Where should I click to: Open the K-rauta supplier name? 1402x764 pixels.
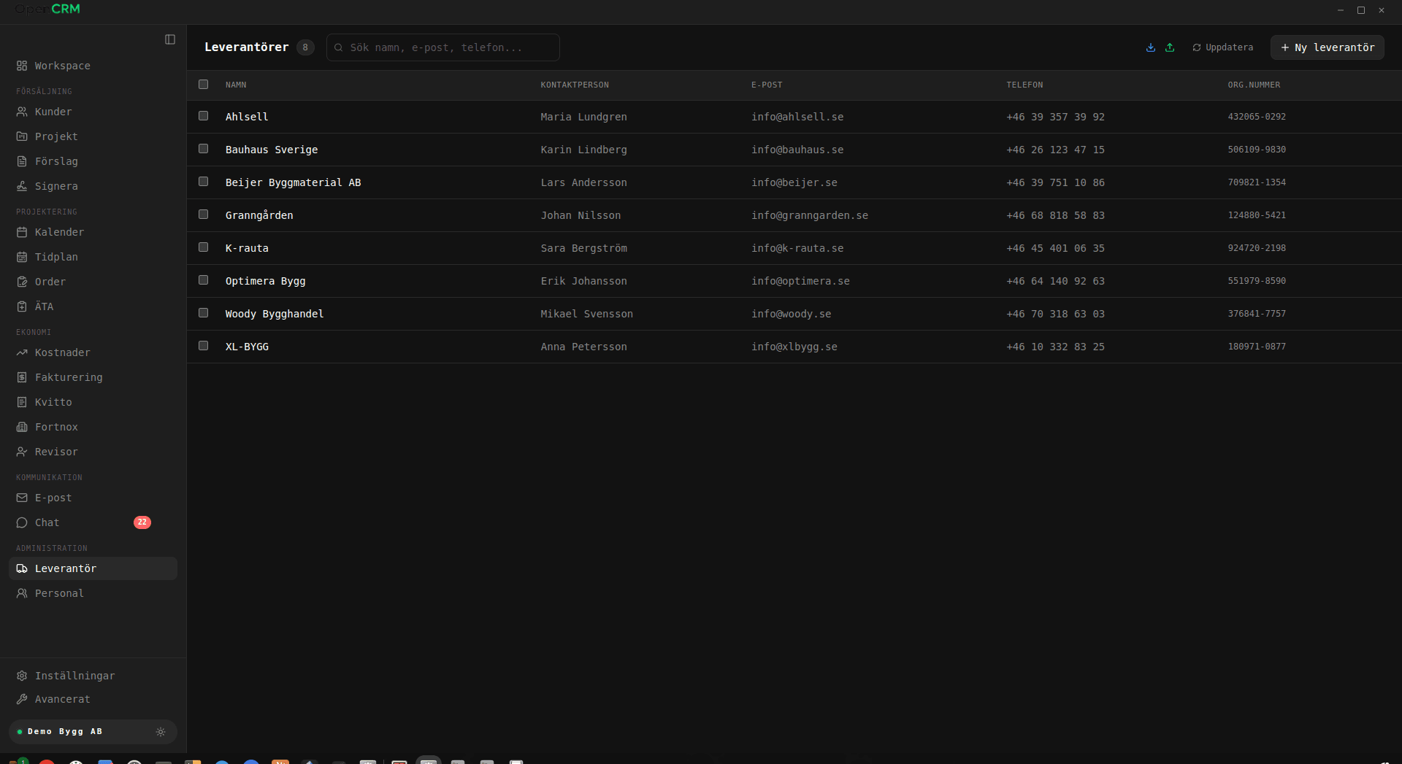pyautogui.click(x=247, y=248)
